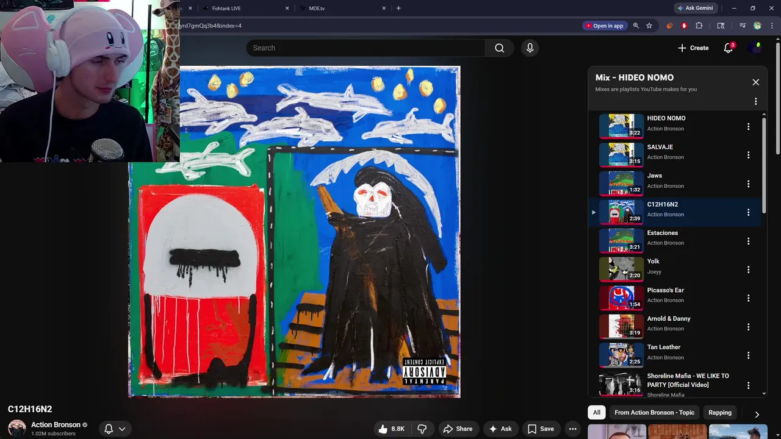
Task: Select the All filter chip
Action: pyautogui.click(x=596, y=413)
